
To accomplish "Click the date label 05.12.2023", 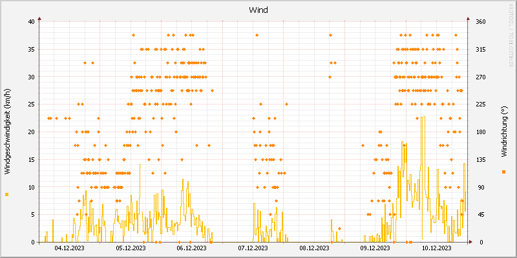I will [x=131, y=248].
